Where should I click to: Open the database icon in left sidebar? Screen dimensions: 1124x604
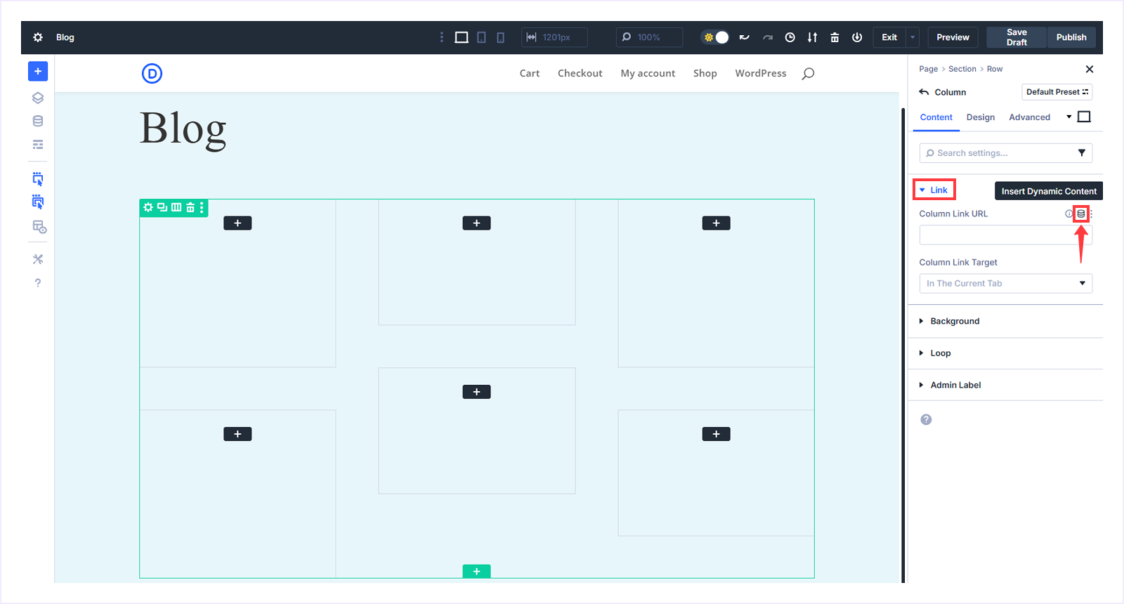coord(38,121)
